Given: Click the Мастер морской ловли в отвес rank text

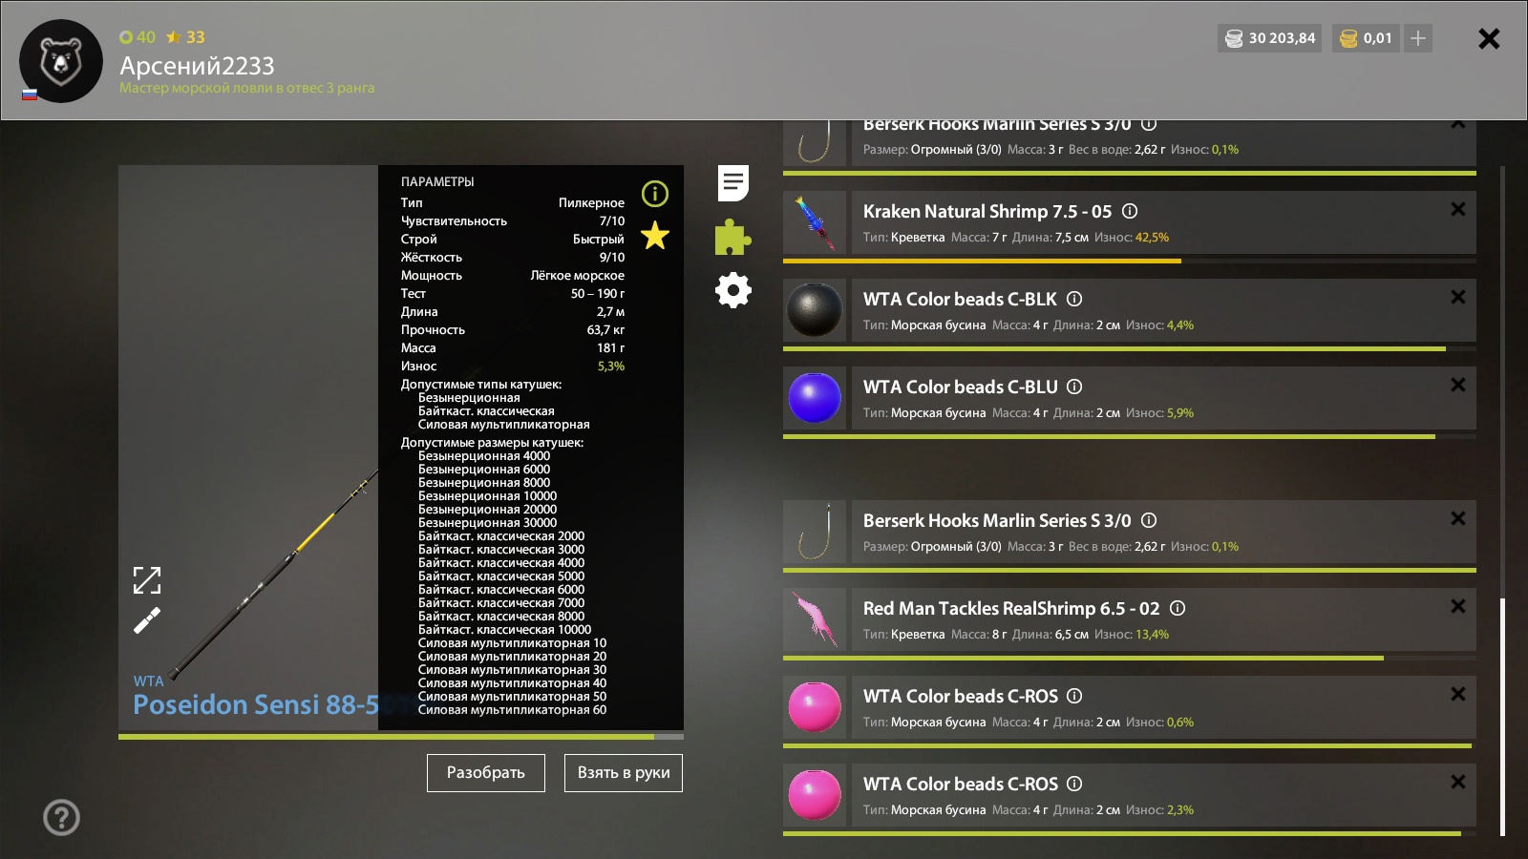Looking at the screenshot, I should pos(246,88).
